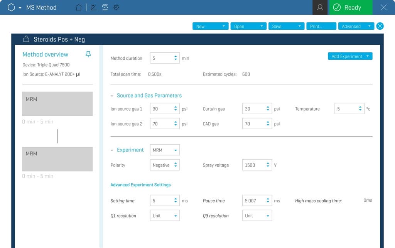Image resolution: width=395 pixels, height=248 pixels.
Task: Pin the Method overview panel
Action: click(88, 54)
